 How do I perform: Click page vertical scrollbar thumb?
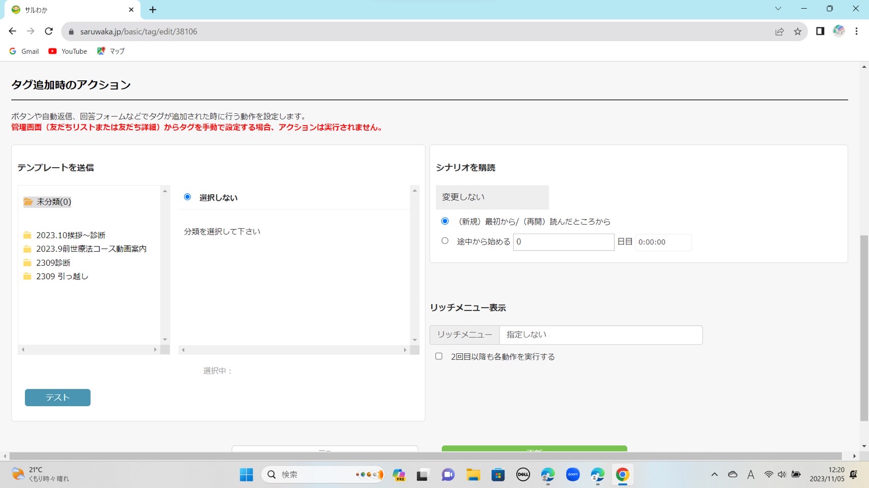point(864,328)
